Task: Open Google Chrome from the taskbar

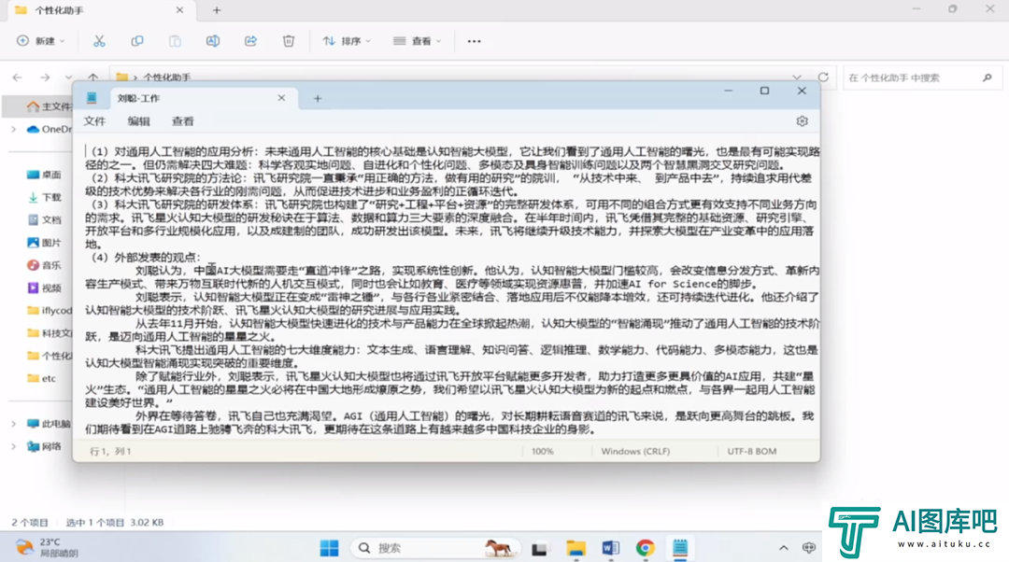Action: pyautogui.click(x=645, y=548)
